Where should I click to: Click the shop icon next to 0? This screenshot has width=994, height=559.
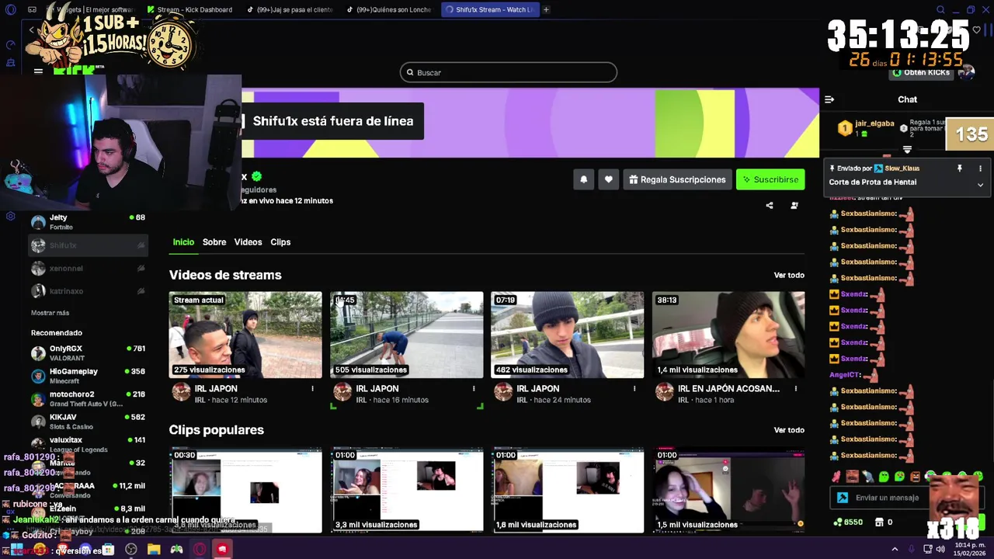878,523
